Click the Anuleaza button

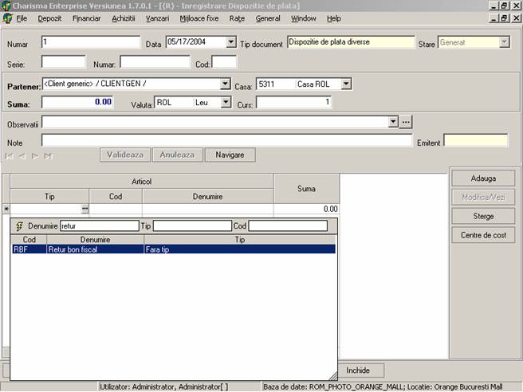click(x=177, y=155)
